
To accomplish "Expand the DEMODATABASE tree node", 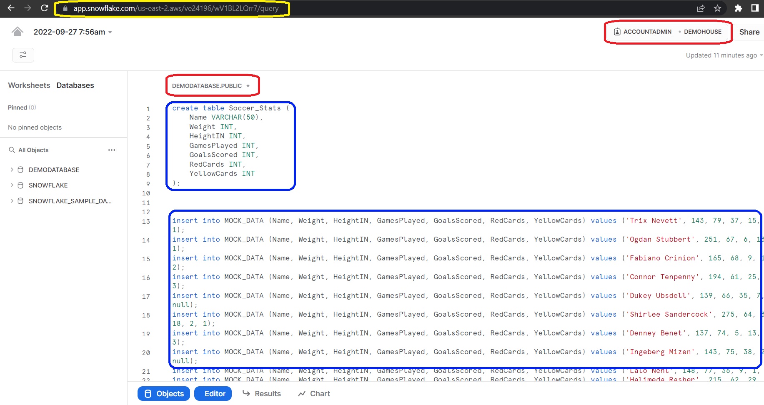I will click(x=12, y=170).
